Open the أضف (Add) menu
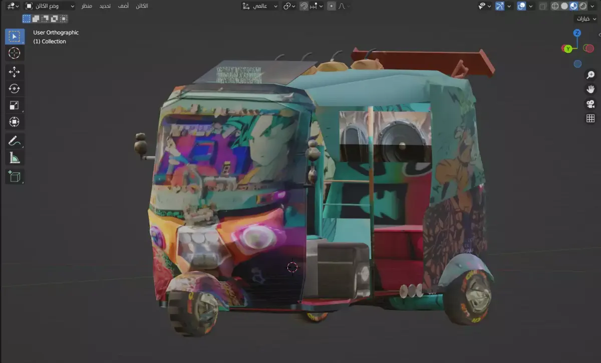 [123, 6]
